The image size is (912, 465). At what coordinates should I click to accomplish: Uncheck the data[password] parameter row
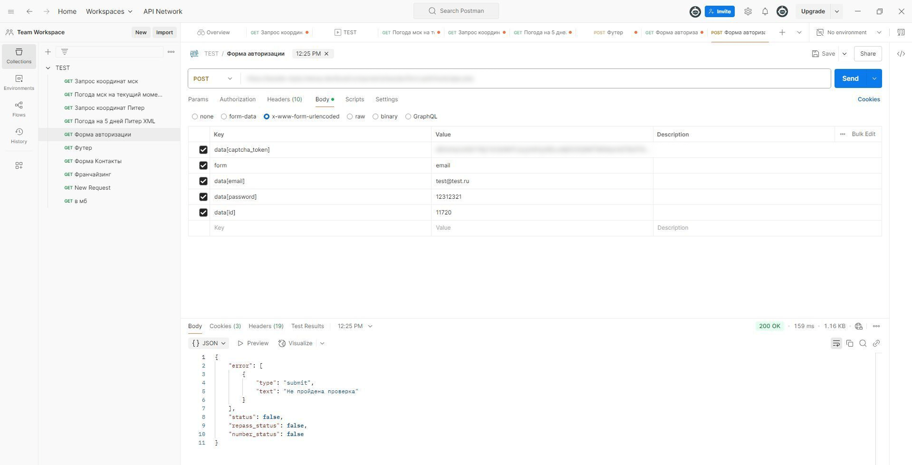coord(203,197)
